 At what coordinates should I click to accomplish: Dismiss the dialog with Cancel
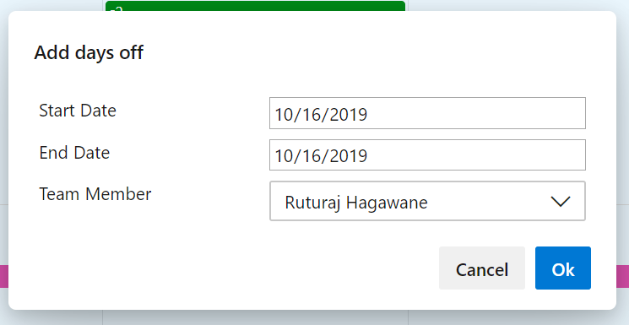coord(482,268)
